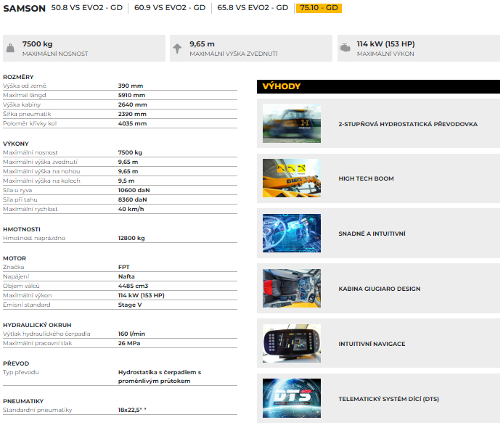
Task: Select the 65.8 VS EVO2 - GD tab
Action: [x=253, y=8]
